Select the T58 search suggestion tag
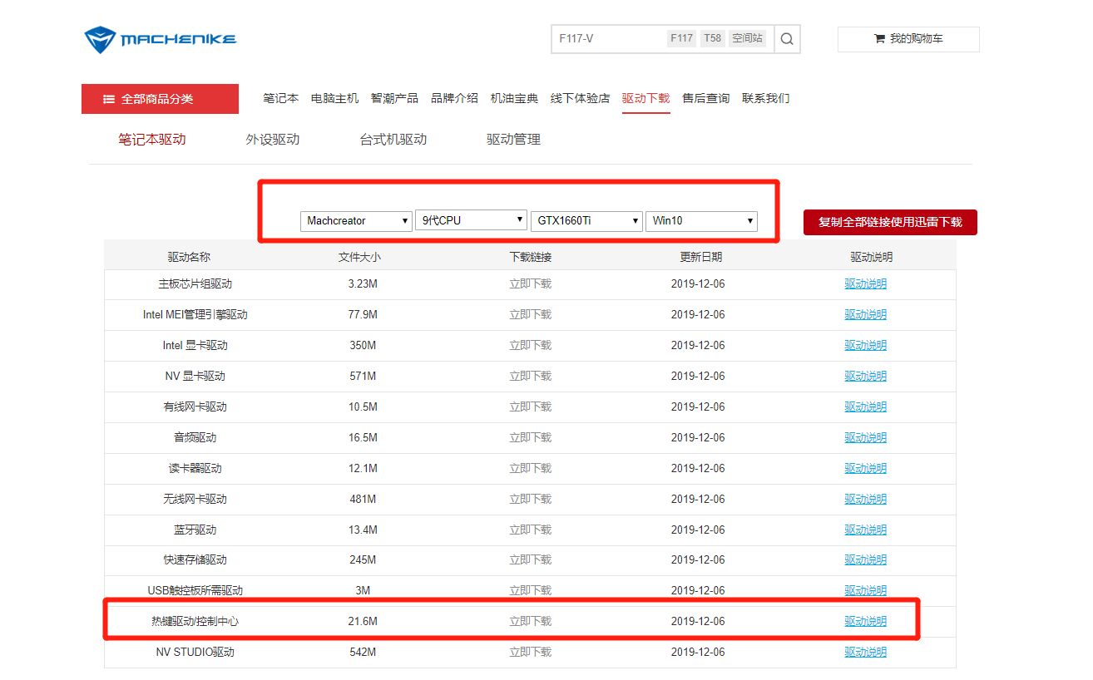Image resolution: width=1093 pixels, height=680 pixels. point(712,38)
